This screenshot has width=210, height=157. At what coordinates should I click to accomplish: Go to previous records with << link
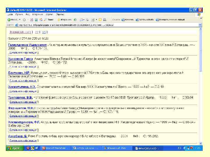[37, 32]
